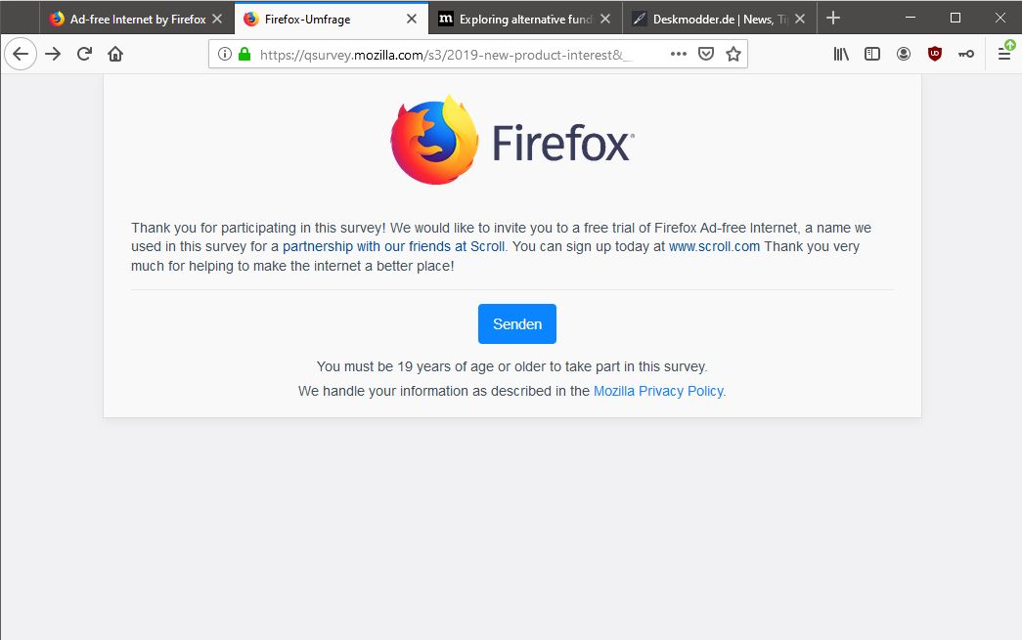The width and height of the screenshot is (1022, 640).
Task: Reload the current page
Action: (x=84, y=54)
